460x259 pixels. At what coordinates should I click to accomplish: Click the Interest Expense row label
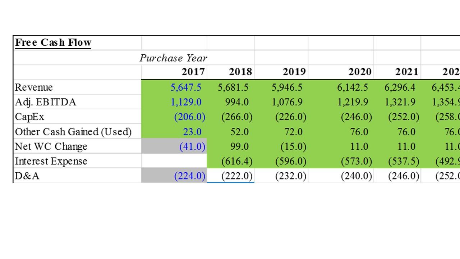coord(77,161)
